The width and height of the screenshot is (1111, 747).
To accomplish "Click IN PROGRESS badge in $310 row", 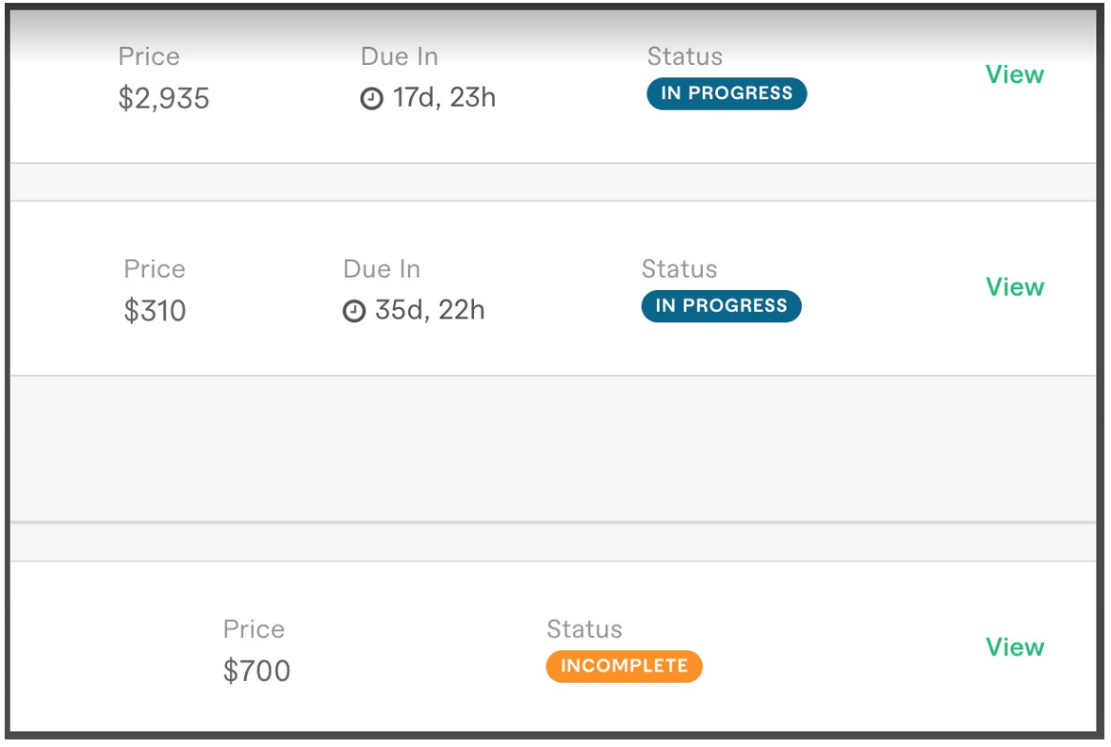I will tap(721, 306).
